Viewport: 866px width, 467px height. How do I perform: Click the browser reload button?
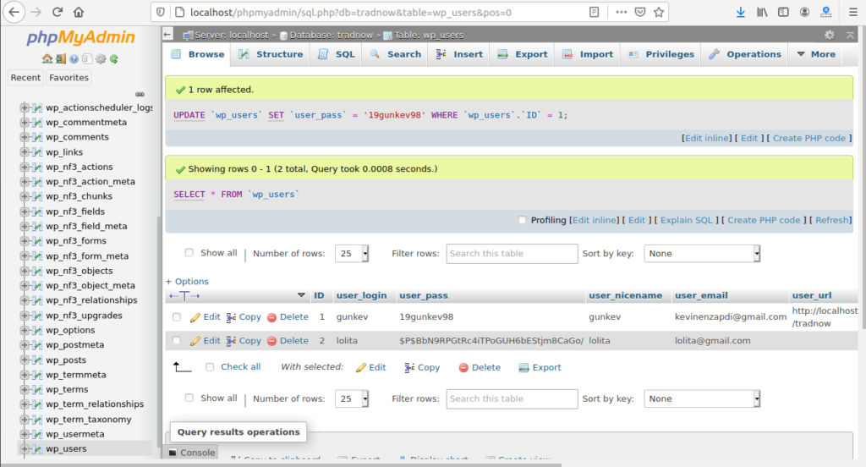click(58, 12)
